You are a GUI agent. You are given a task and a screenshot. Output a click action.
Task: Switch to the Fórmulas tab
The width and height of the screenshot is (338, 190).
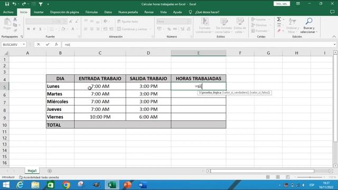[x=91, y=12]
